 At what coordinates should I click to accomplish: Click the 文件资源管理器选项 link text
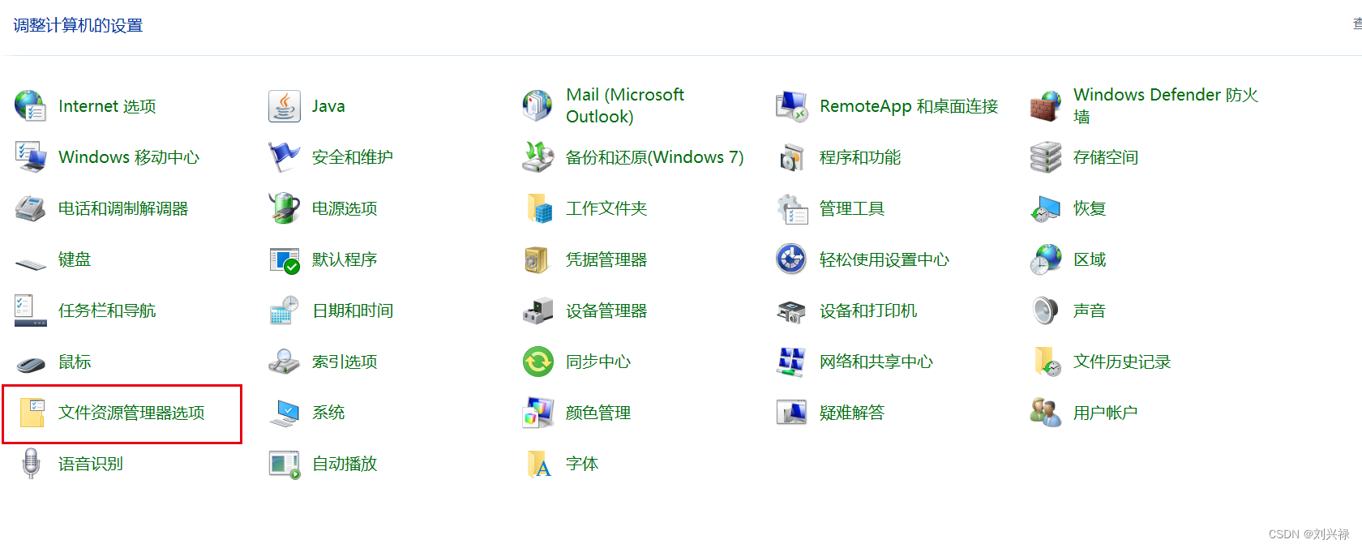pyautogui.click(x=131, y=413)
